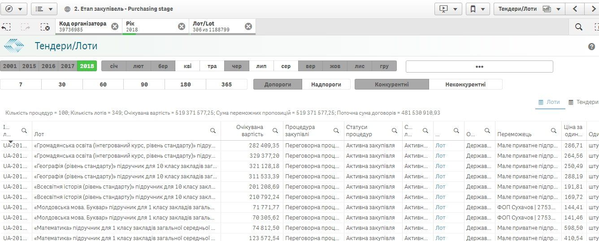This screenshot has width=599, height=241.
Task: Click the ellipsis filter box
Action: click(479, 66)
